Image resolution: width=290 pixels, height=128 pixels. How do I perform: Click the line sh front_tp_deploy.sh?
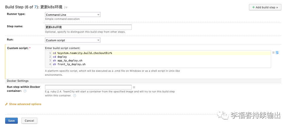[69, 64]
